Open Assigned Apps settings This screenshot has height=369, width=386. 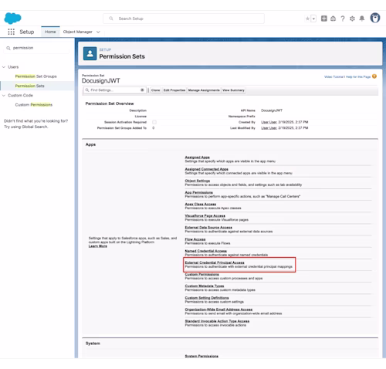pos(197,157)
